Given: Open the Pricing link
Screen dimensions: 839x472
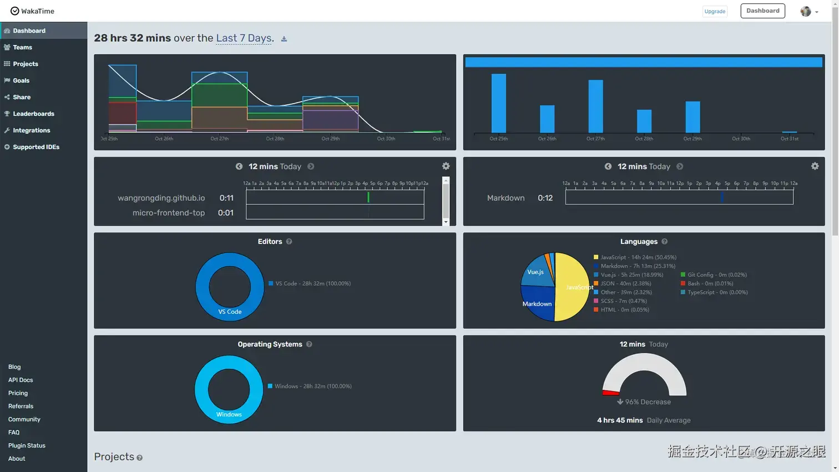Looking at the screenshot, I should pos(18,393).
